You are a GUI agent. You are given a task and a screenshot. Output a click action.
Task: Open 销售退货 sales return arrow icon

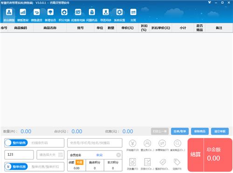[37, 12]
